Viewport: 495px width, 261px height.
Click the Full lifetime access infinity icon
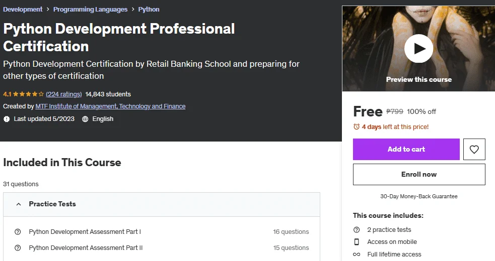click(357, 254)
